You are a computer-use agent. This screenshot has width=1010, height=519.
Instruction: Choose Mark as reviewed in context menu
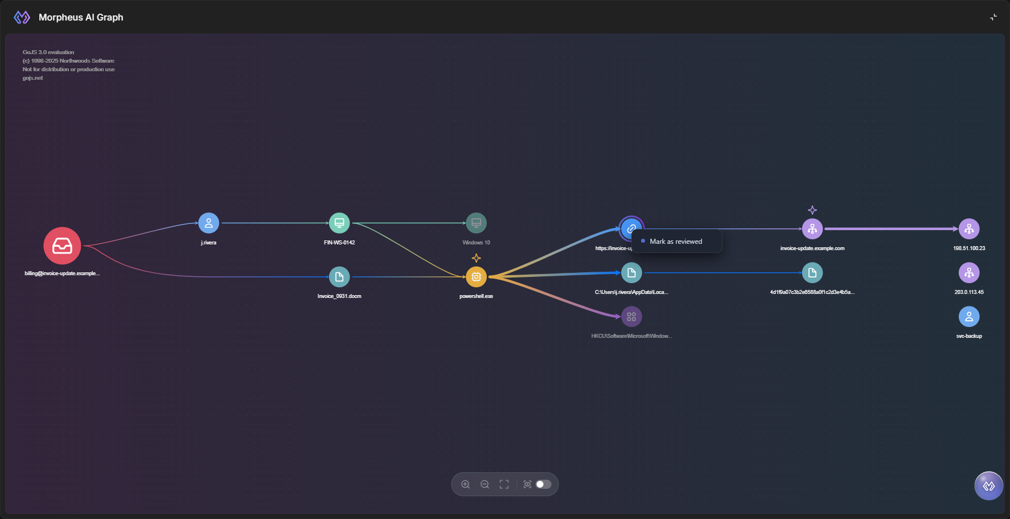pos(676,242)
